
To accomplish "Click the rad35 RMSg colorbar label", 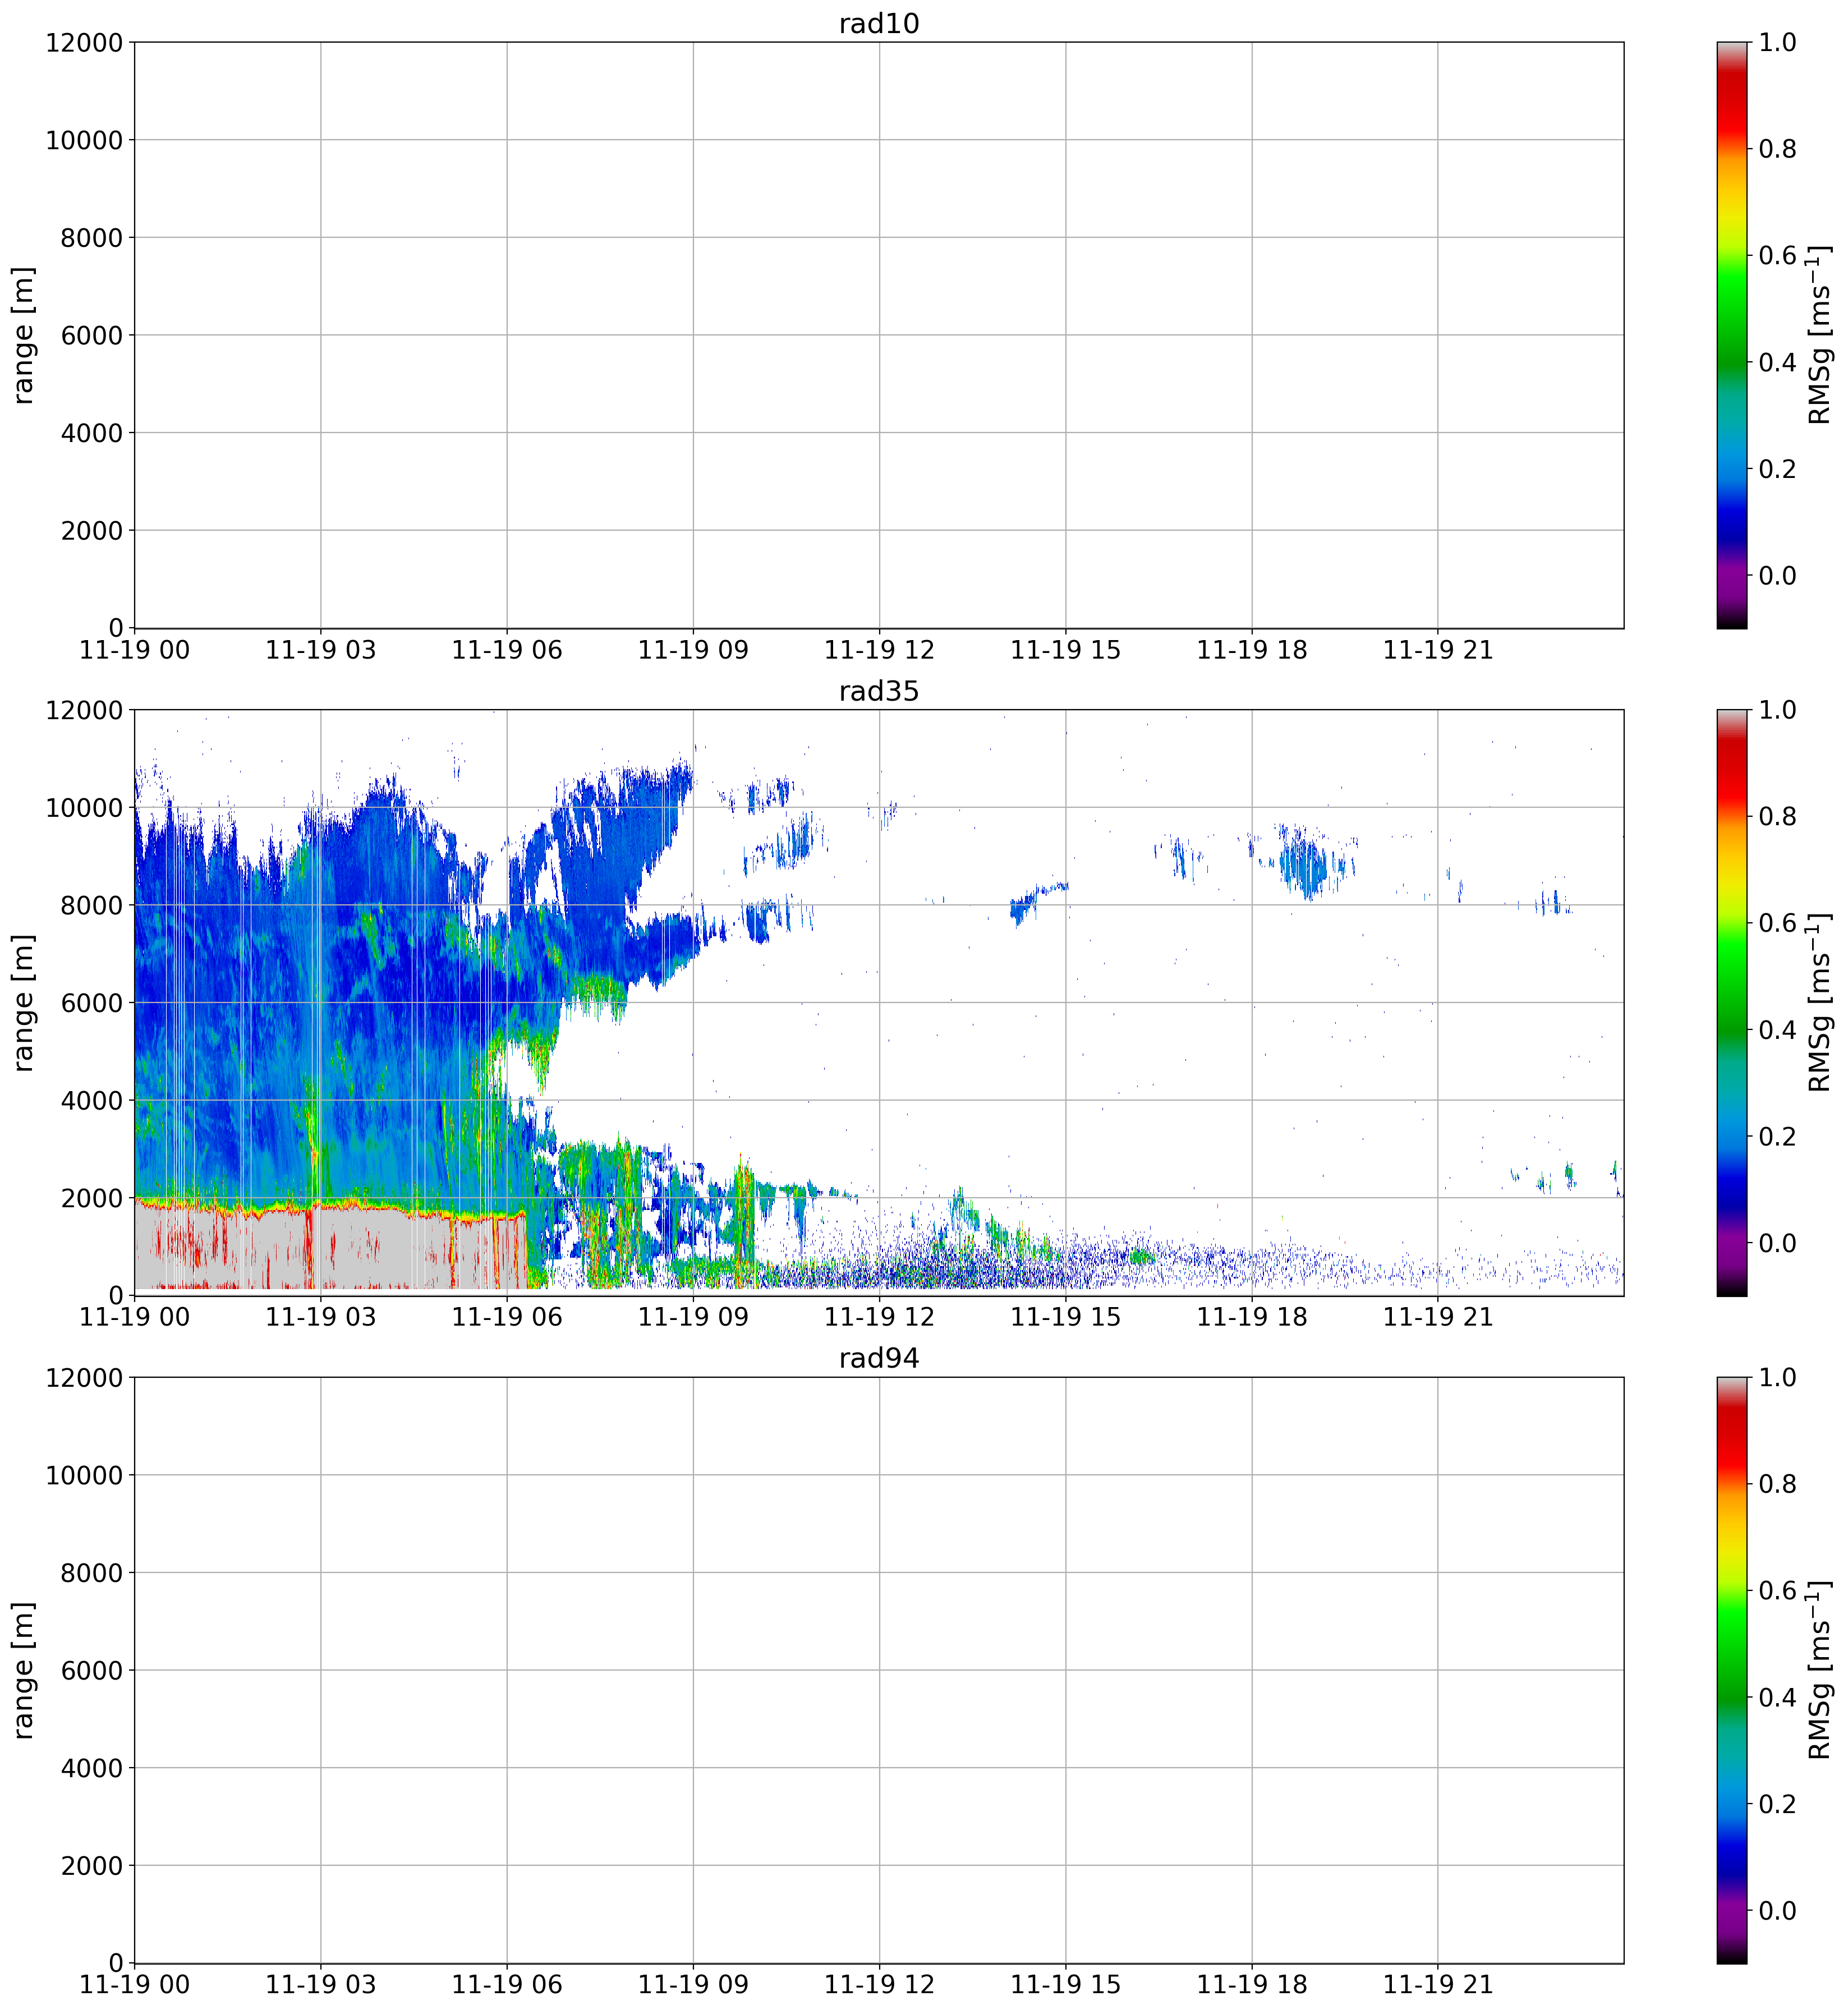I will tap(1820, 1003).
